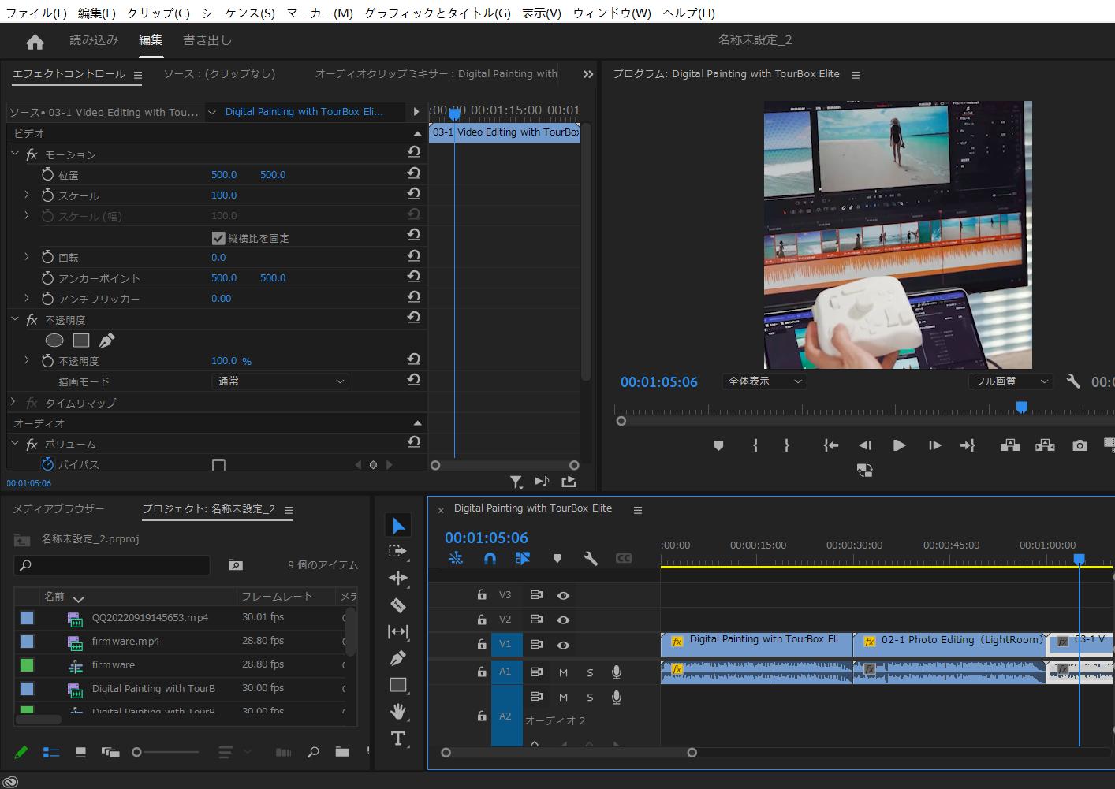Create an ellipse opacity mask in Effect Controls
Image resolution: width=1115 pixels, height=789 pixels.
point(54,340)
